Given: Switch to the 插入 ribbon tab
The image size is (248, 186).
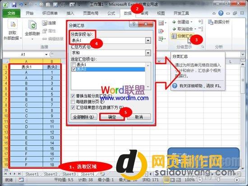Looking at the screenshot, I should [70, 13].
